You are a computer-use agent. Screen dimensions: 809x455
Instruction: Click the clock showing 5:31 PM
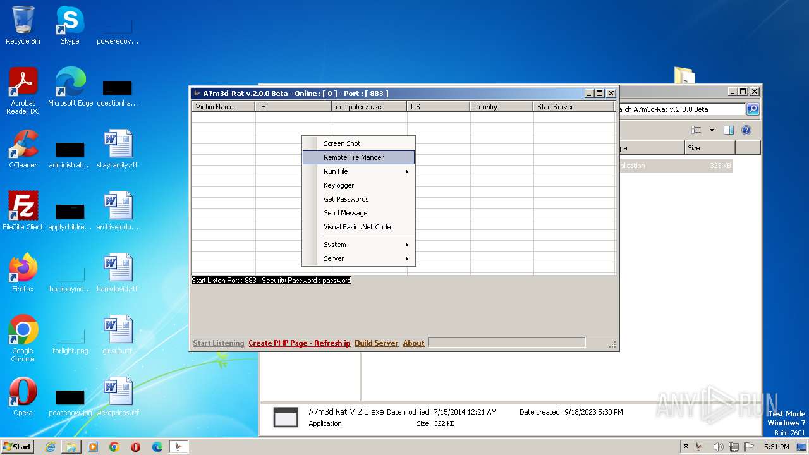[x=776, y=447]
